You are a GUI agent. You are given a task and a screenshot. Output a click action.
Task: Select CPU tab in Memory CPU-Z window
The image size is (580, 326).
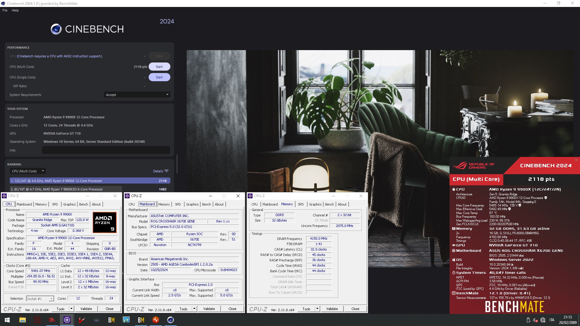pos(255,204)
